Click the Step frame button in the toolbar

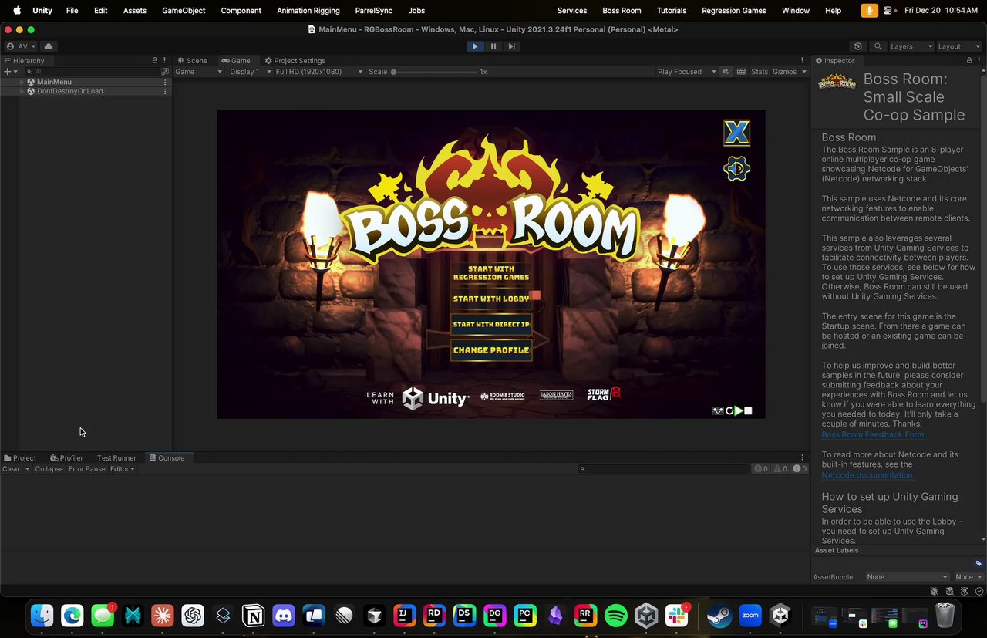click(511, 46)
